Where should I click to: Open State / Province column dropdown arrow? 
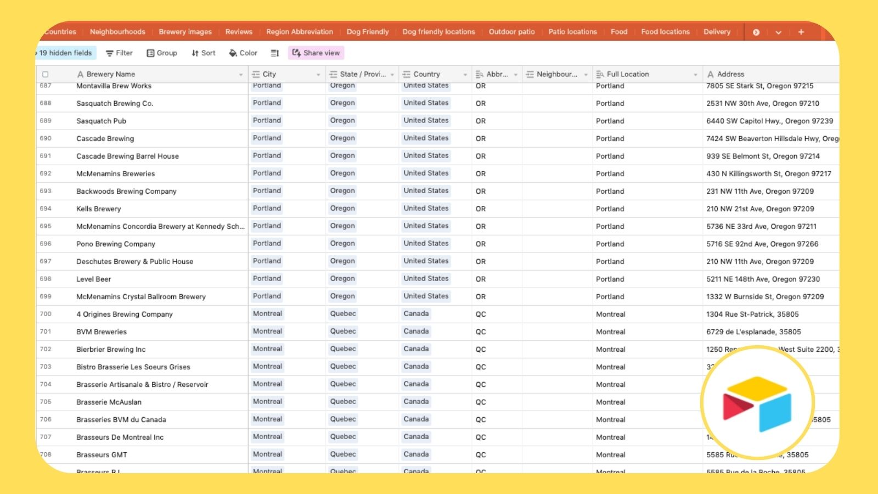(x=392, y=75)
